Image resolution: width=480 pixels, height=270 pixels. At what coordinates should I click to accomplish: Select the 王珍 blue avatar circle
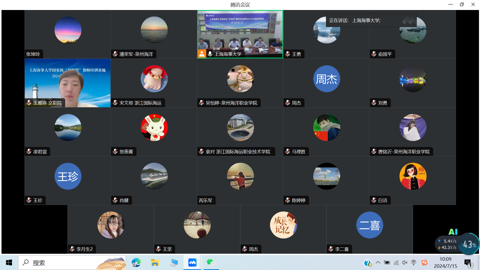68,176
